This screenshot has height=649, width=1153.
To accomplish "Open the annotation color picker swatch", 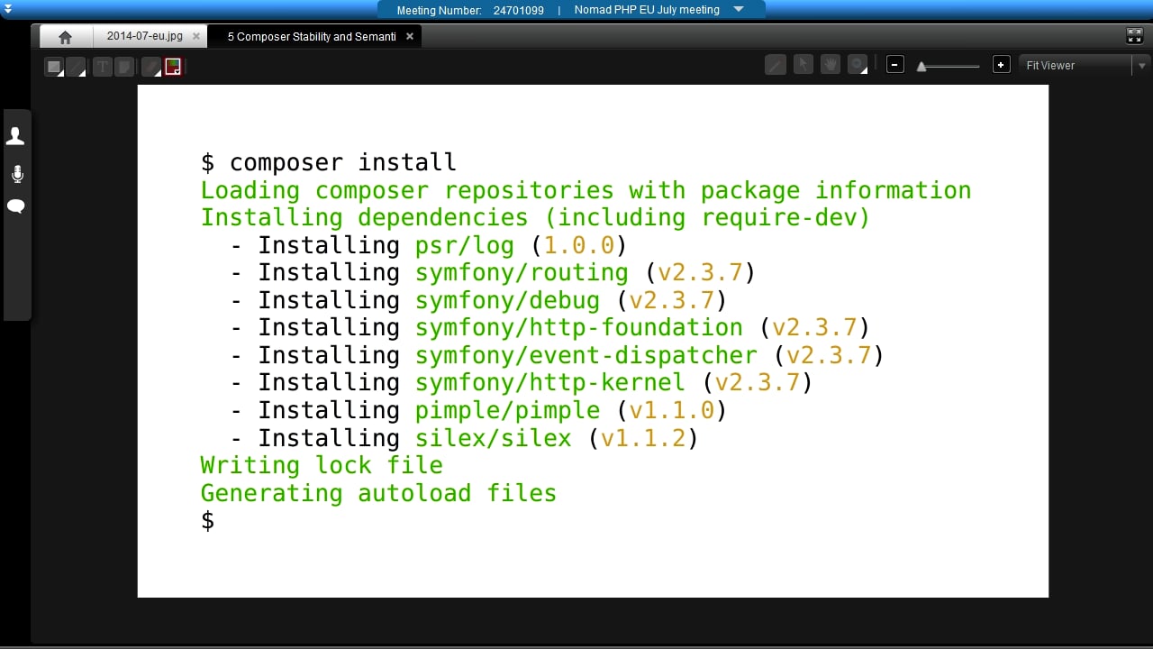I will [173, 67].
